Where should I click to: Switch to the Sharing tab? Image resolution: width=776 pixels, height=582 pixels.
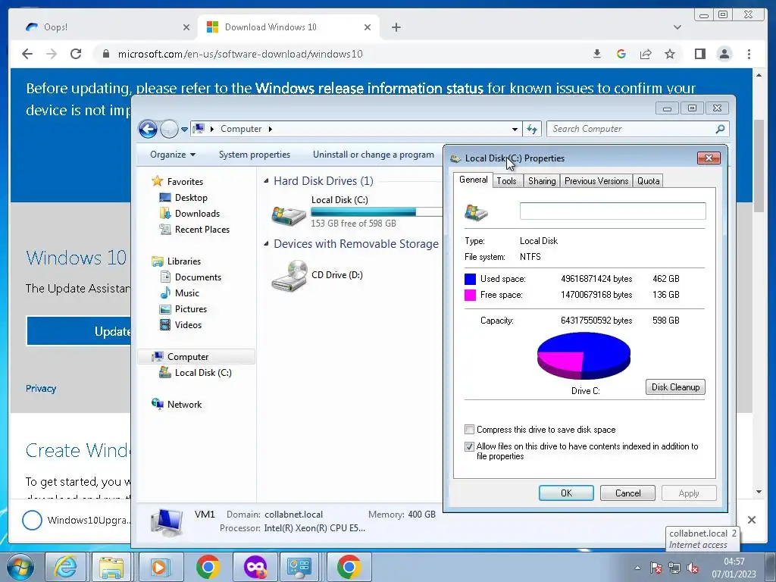click(x=541, y=181)
